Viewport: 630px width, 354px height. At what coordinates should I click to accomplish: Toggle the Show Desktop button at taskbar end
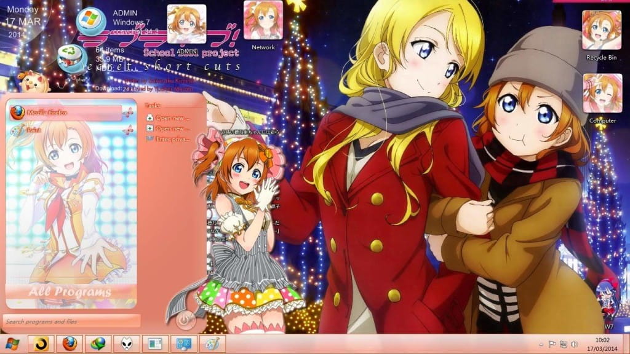626,344
